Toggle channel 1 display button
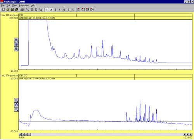Viewport: 194px width, 140px height. coord(47,10)
